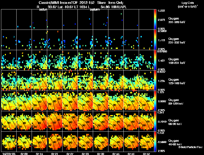Click the B-field Particle Flow label

190,147
